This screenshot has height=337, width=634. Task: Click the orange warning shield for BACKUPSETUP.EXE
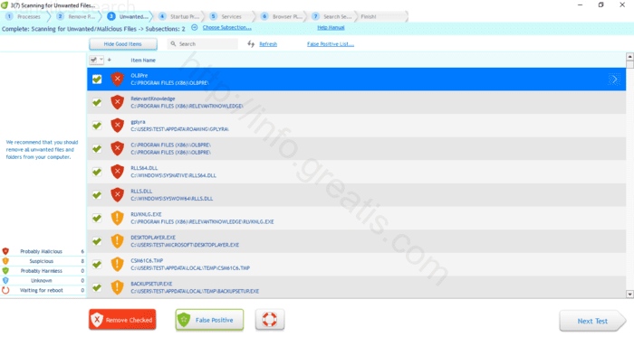[x=117, y=287]
